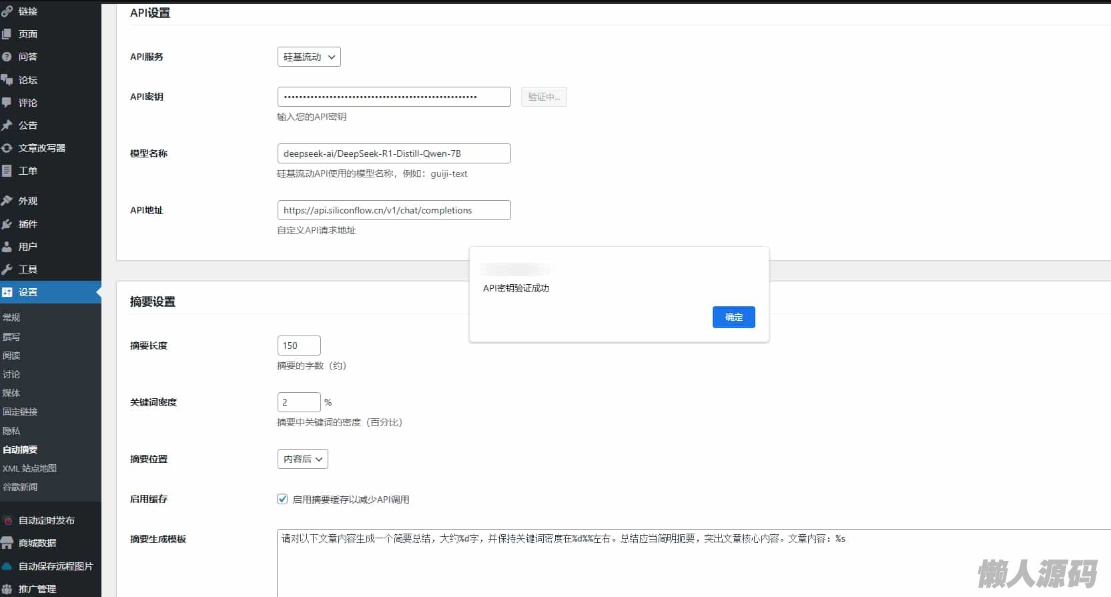Open 页面 pages icon in sidebar
This screenshot has height=597, width=1111.
coord(7,34)
